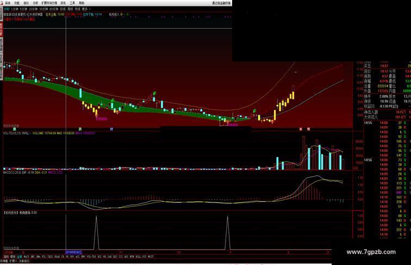The width and height of the screenshot is (411, 265).
Task: Apply the EMV indicator
Action: (83, 257)
